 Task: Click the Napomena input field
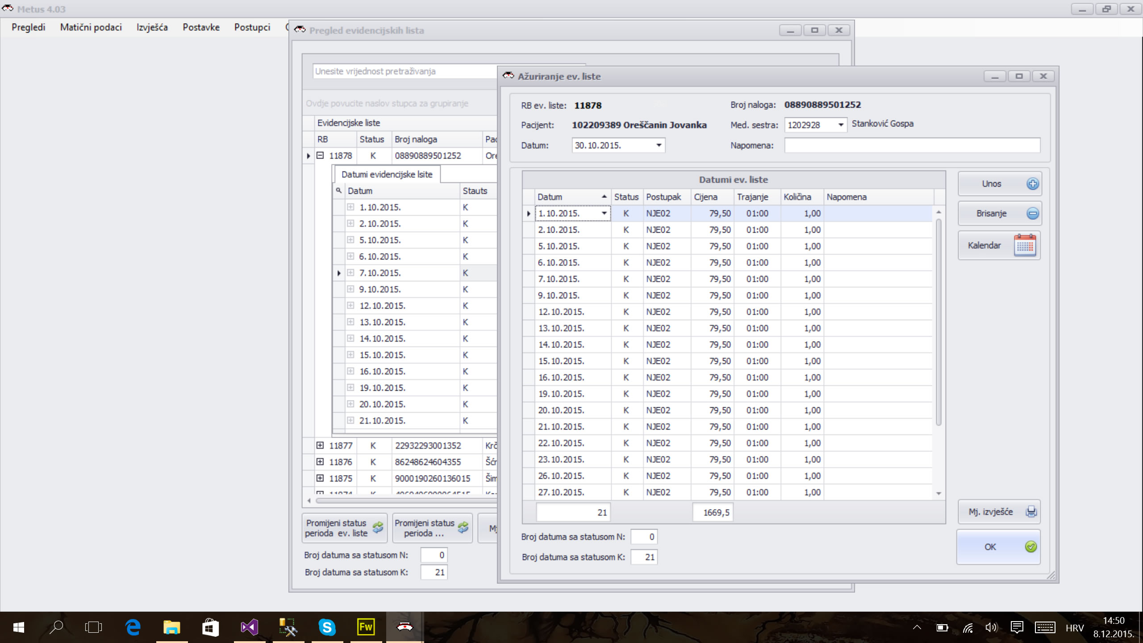(912, 145)
